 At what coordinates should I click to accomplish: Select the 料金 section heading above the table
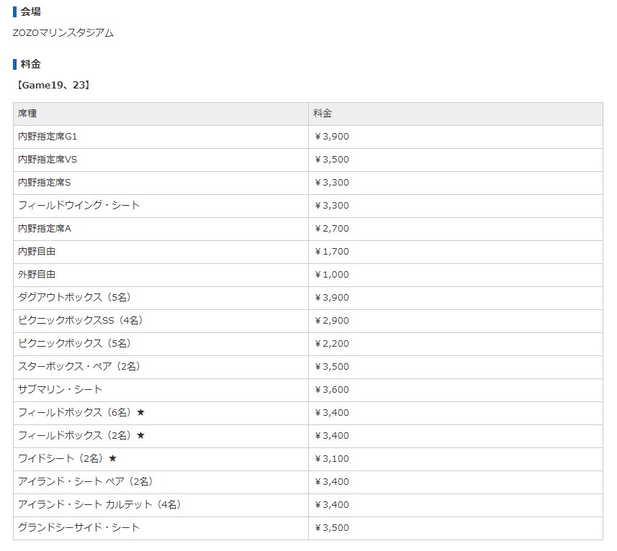click(30, 64)
